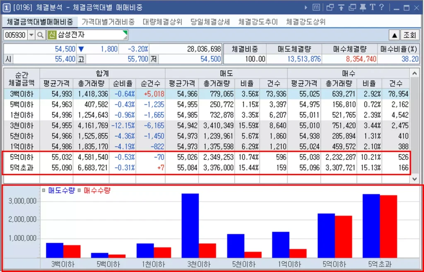Open the stock code dropdown arrow
The width and height of the screenshot is (424, 272).
tap(31, 35)
